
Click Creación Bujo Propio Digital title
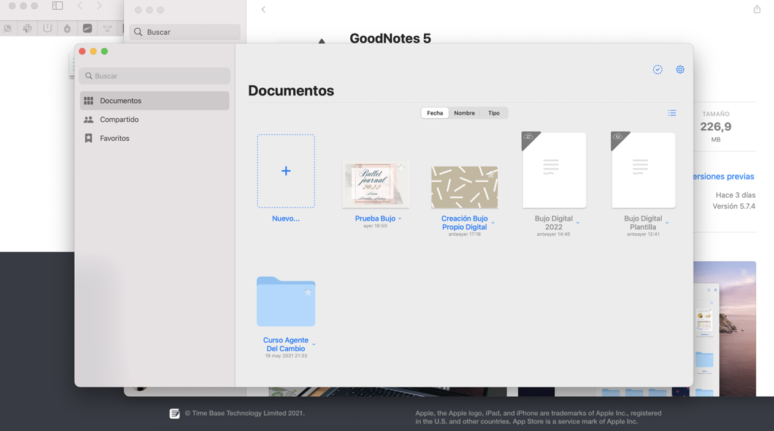464,223
